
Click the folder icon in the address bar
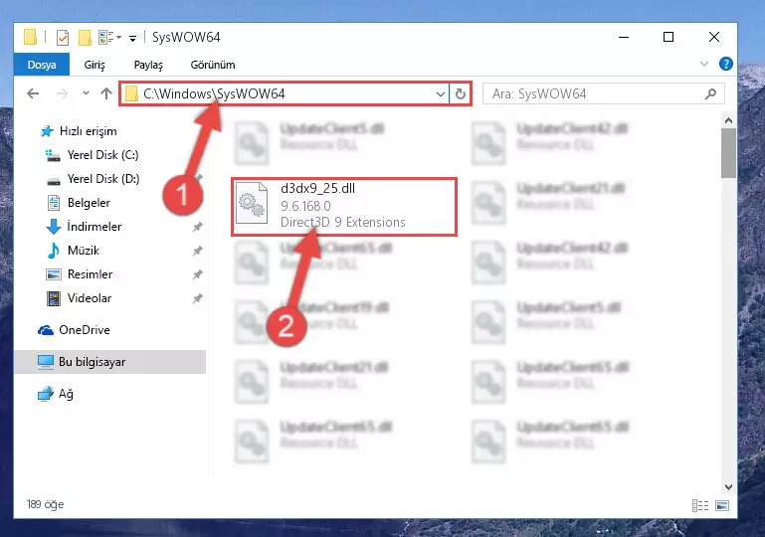click(131, 93)
